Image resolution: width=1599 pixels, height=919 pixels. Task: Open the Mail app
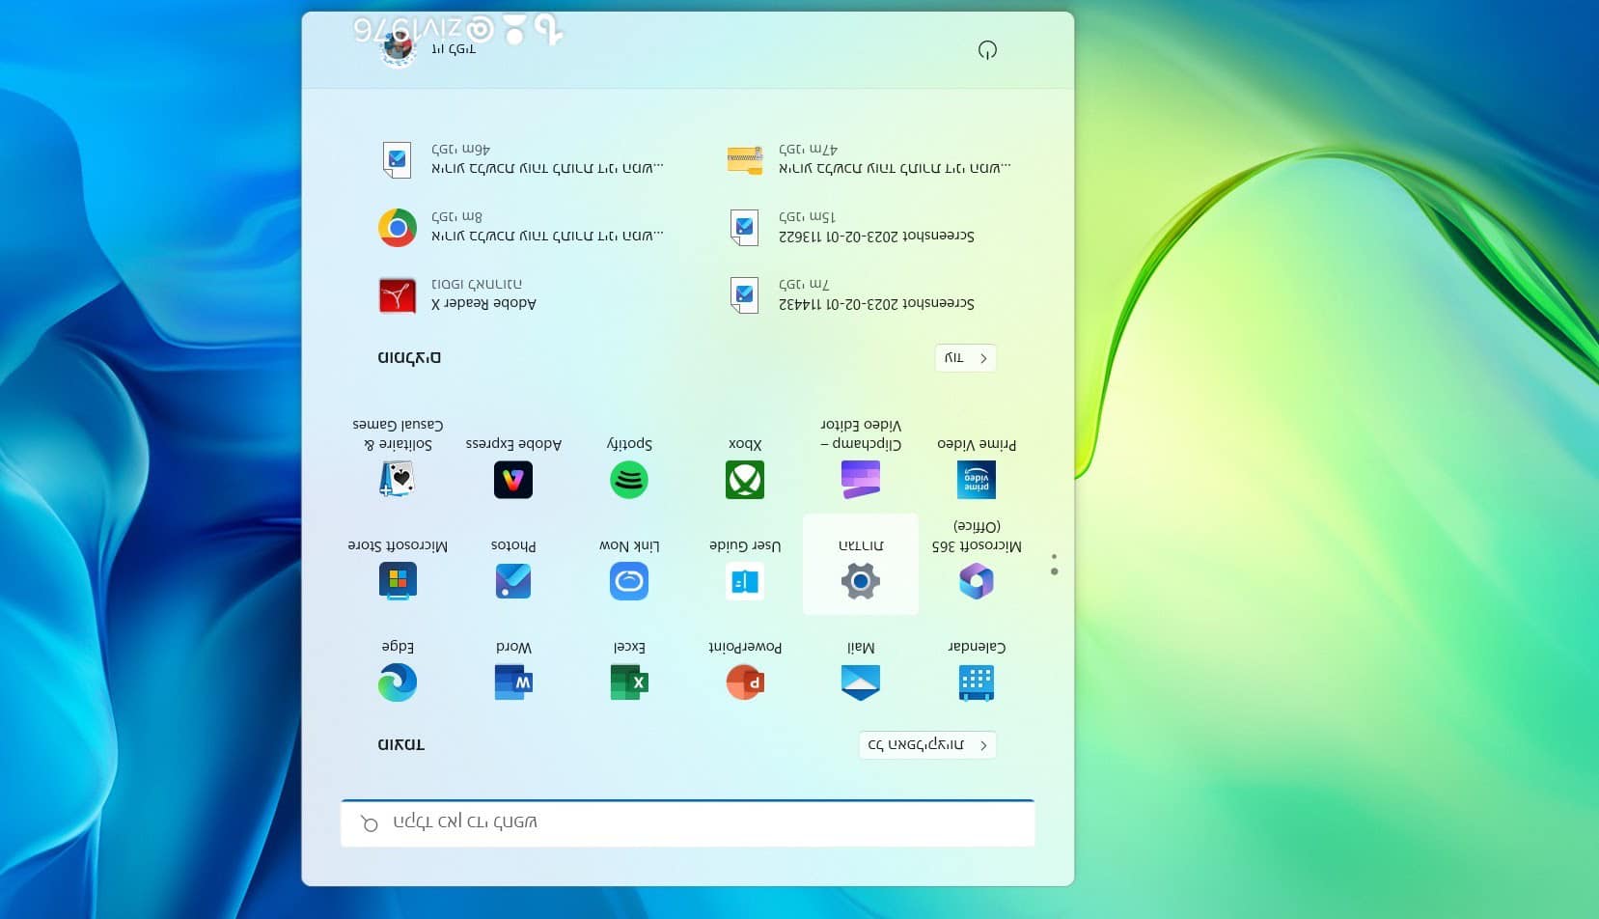861,681
